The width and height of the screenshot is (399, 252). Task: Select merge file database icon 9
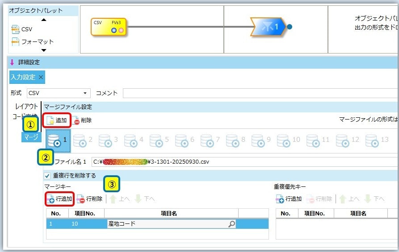point(260,140)
